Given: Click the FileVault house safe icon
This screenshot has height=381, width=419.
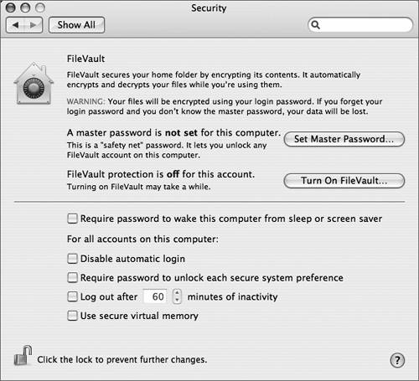Looking at the screenshot, I should 34,84.
